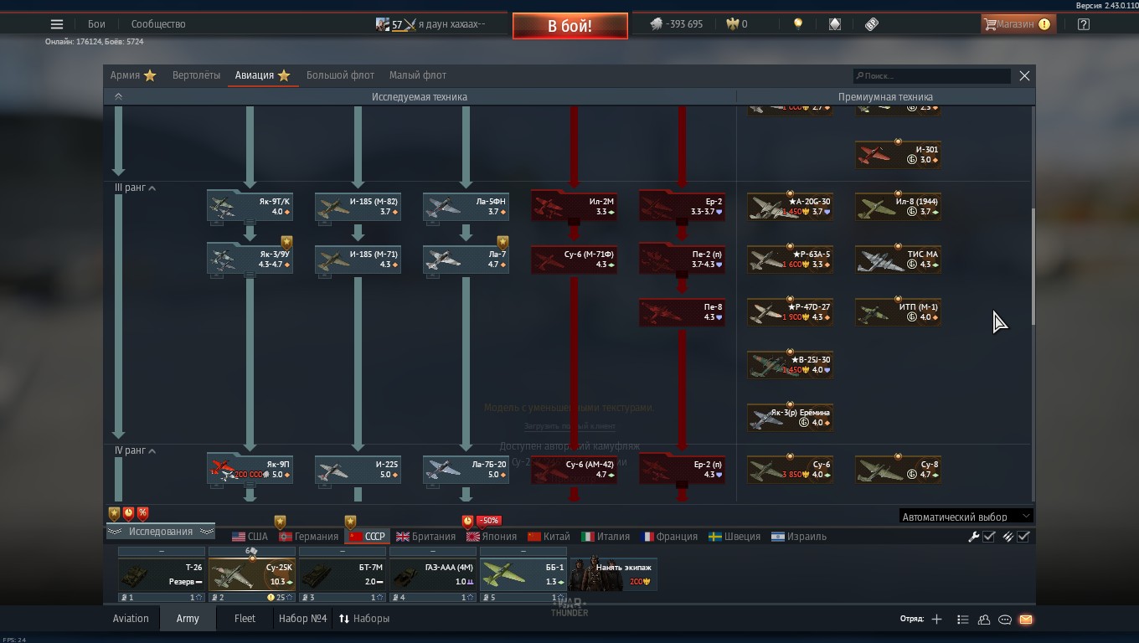Click the gold shield booster icon

point(115,513)
